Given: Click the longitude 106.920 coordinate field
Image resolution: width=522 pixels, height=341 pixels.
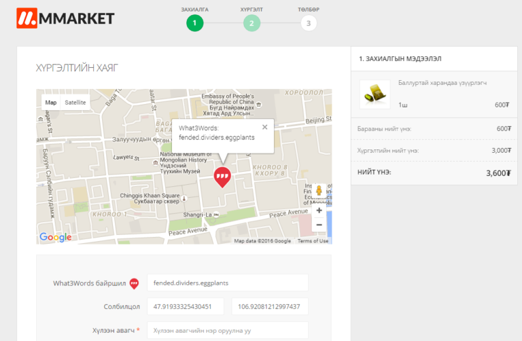Looking at the screenshot, I should tap(270, 306).
